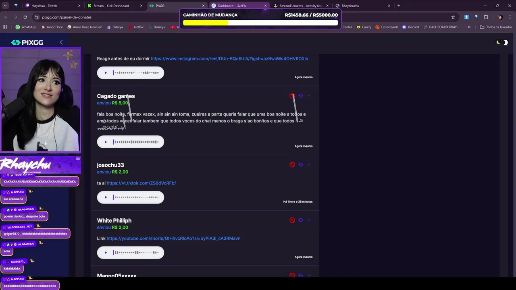Close the rhaychuu - Twitch tab
The height and width of the screenshot is (290, 516).
(79, 6)
